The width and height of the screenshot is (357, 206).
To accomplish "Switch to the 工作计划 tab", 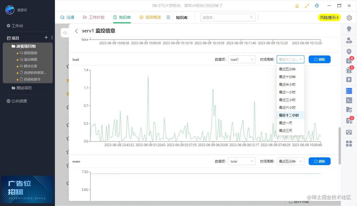I will click(93, 17).
